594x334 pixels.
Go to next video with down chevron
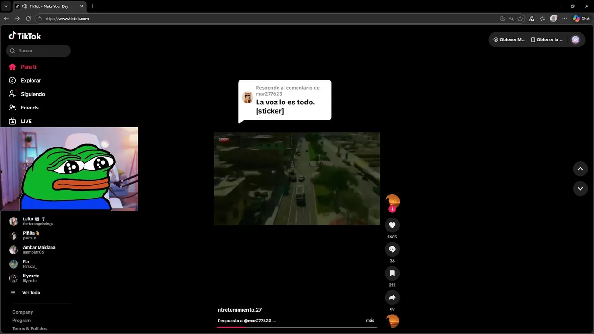point(580,189)
